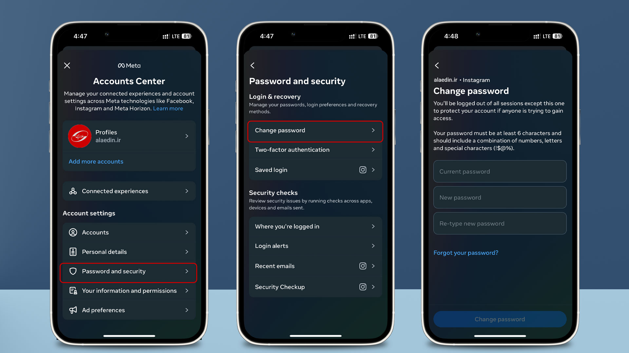Click the Your information and permissions icon

[x=73, y=291]
